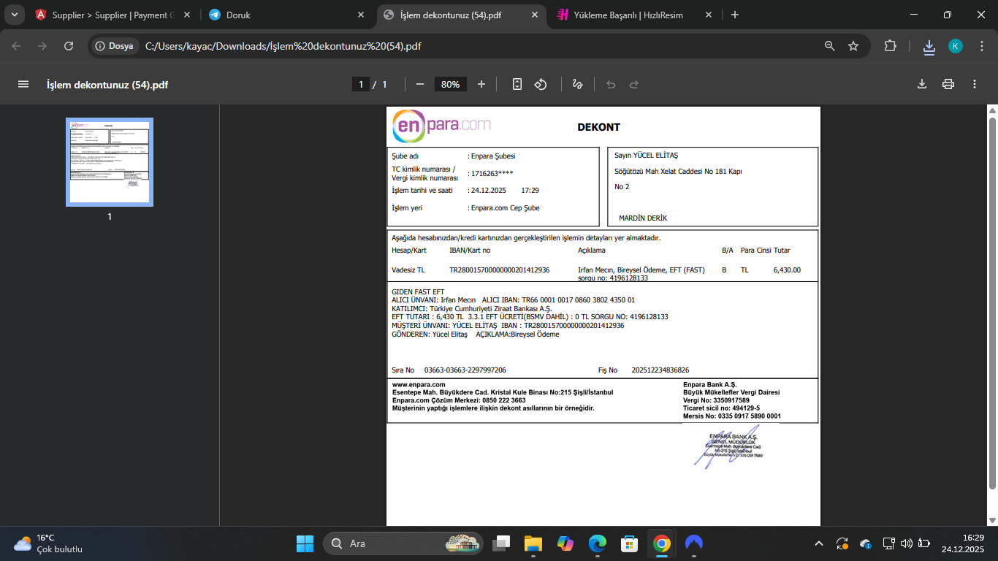
Task: Open the weather widget showing 16°C
Action: pos(48,543)
